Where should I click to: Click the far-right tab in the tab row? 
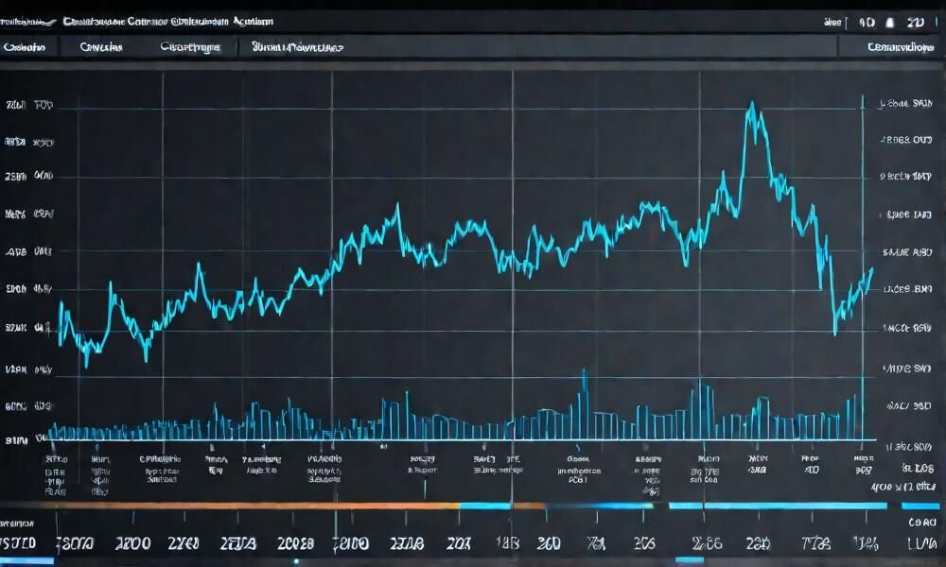[900, 45]
